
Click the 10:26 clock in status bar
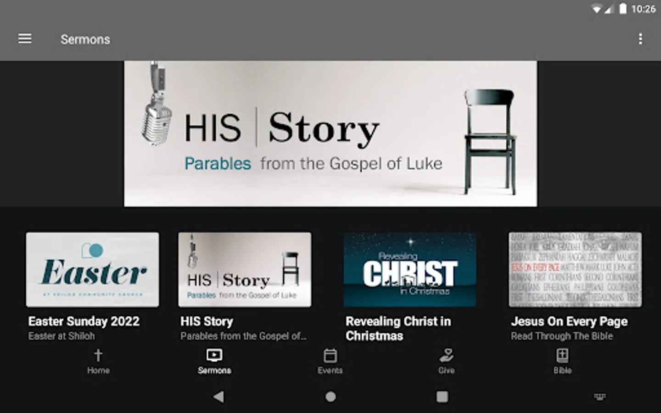pyautogui.click(x=643, y=9)
